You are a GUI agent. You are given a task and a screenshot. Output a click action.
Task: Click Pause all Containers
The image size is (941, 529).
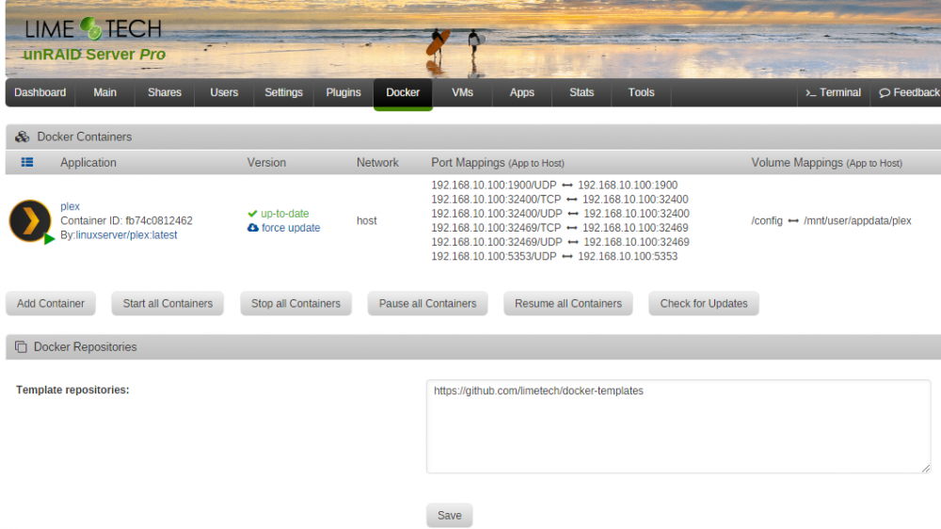coord(427,303)
